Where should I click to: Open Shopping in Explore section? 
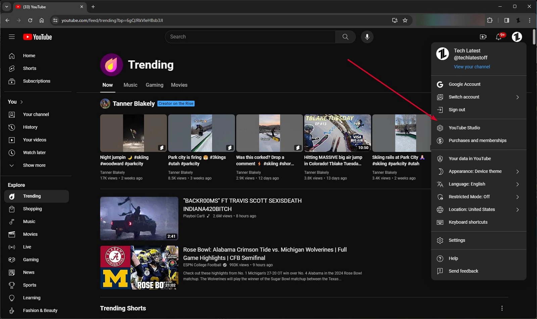tap(36, 209)
